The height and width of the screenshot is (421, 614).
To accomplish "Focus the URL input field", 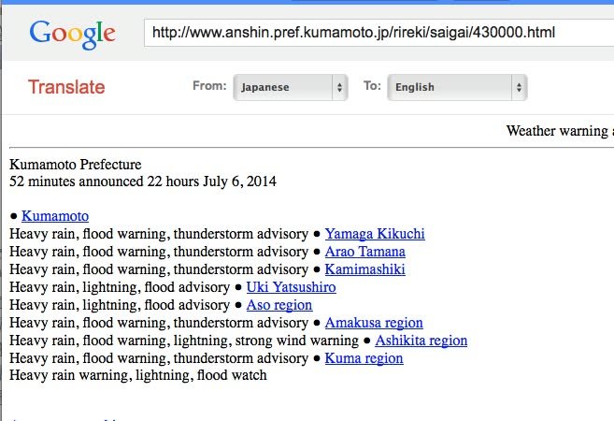I will point(374,34).
